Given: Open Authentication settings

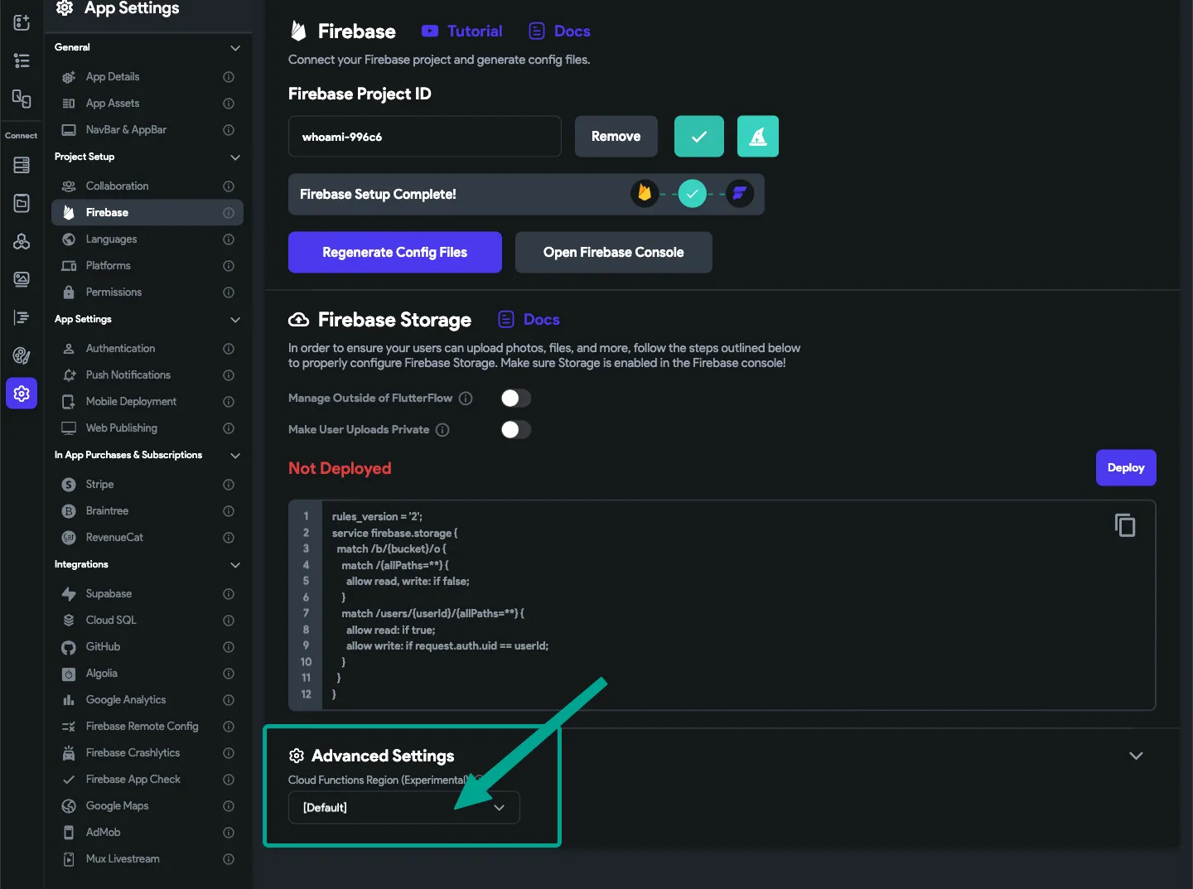Looking at the screenshot, I should pyautogui.click(x=147, y=349).
